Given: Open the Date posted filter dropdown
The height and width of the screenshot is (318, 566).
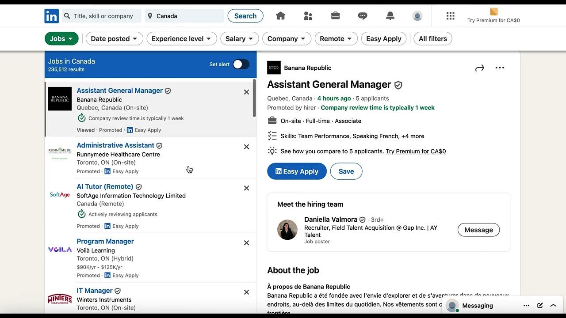Looking at the screenshot, I should 115,39.
